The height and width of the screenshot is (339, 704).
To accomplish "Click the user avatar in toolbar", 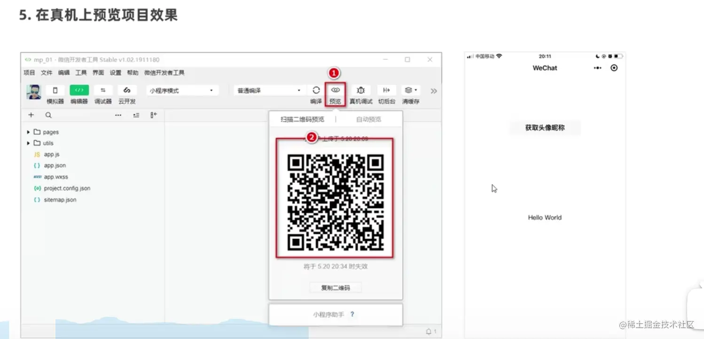I will coord(34,92).
